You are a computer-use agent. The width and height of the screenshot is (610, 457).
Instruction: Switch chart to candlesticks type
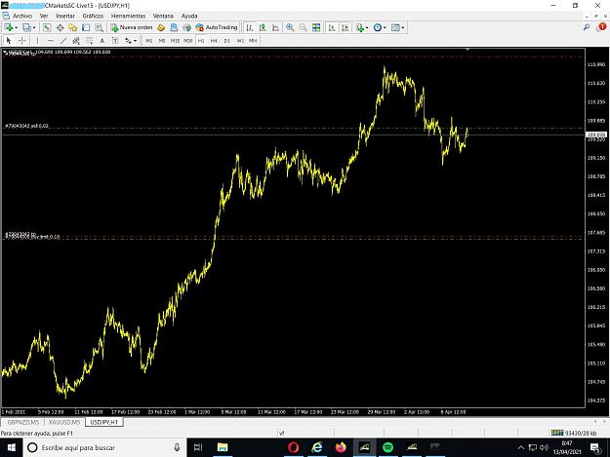263,27
